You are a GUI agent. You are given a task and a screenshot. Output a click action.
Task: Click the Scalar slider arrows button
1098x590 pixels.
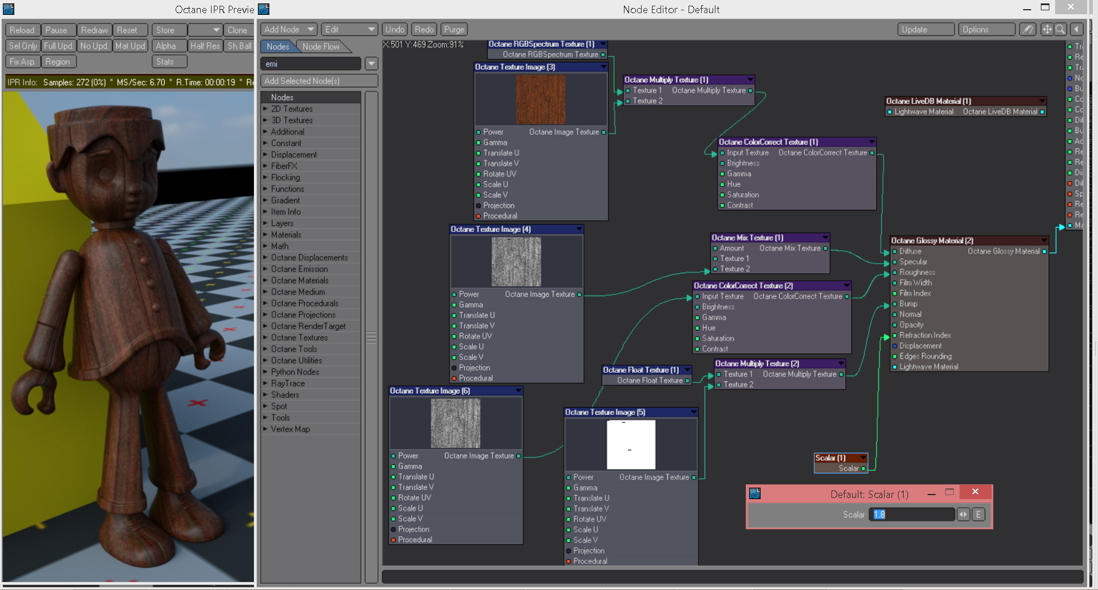click(x=964, y=515)
